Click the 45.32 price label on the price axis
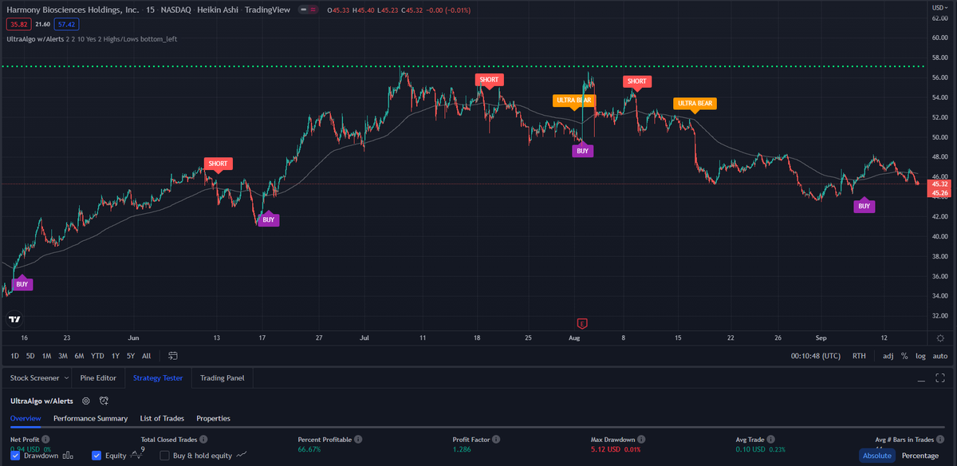 pos(941,184)
